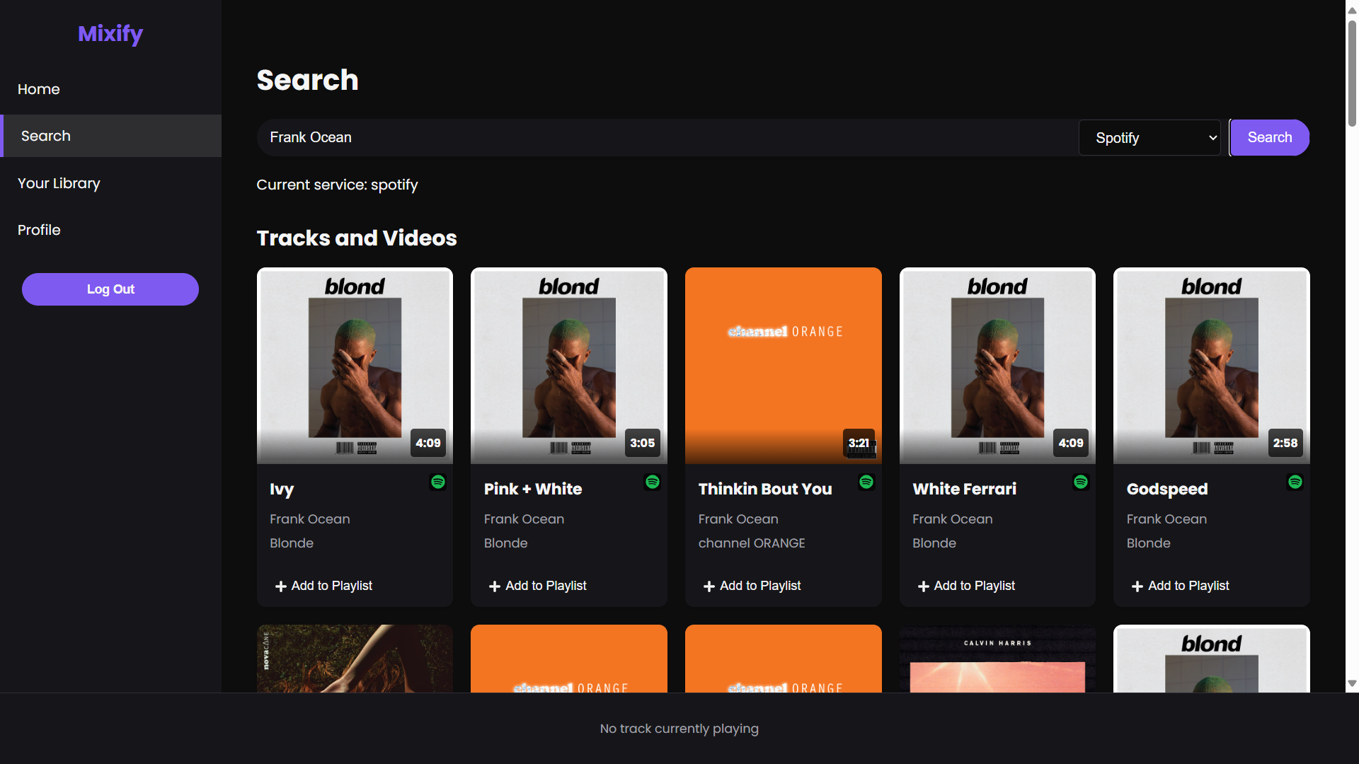Click Spotify icon on Pink + White card
This screenshot has width=1359, height=764.
point(653,482)
